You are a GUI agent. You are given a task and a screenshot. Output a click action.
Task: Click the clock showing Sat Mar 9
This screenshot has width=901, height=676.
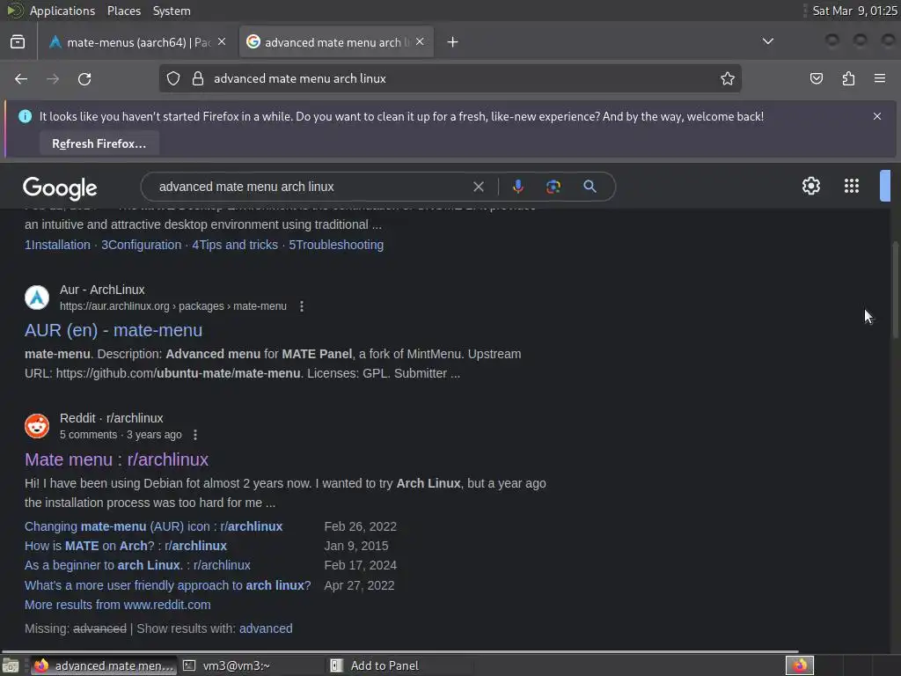coord(854,11)
